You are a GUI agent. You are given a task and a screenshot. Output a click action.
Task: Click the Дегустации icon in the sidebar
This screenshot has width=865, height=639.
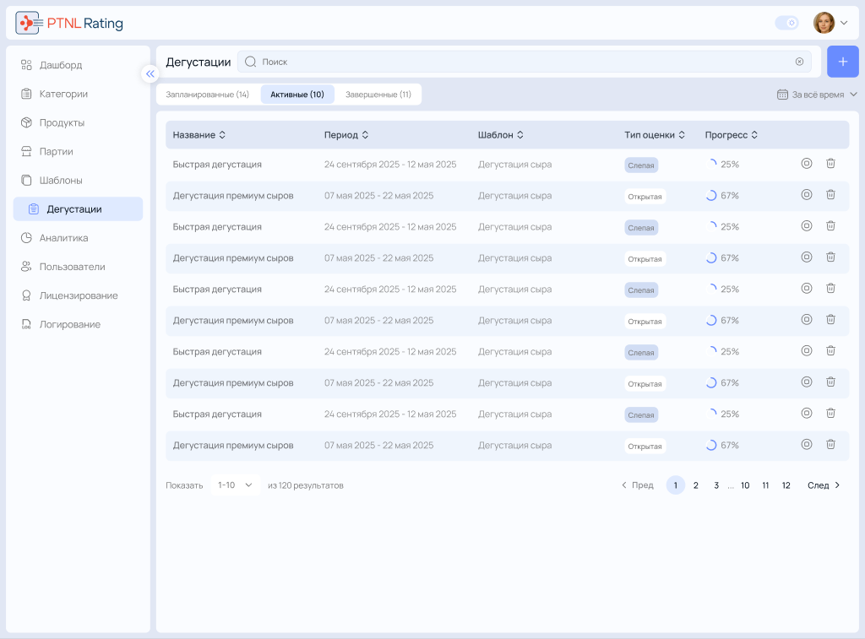click(x=34, y=209)
